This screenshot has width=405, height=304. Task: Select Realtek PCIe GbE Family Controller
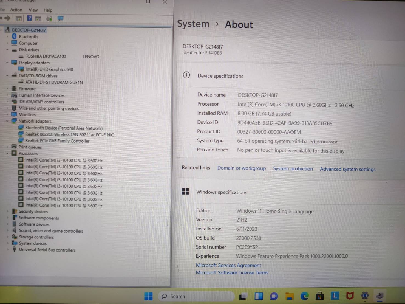coord(57,141)
